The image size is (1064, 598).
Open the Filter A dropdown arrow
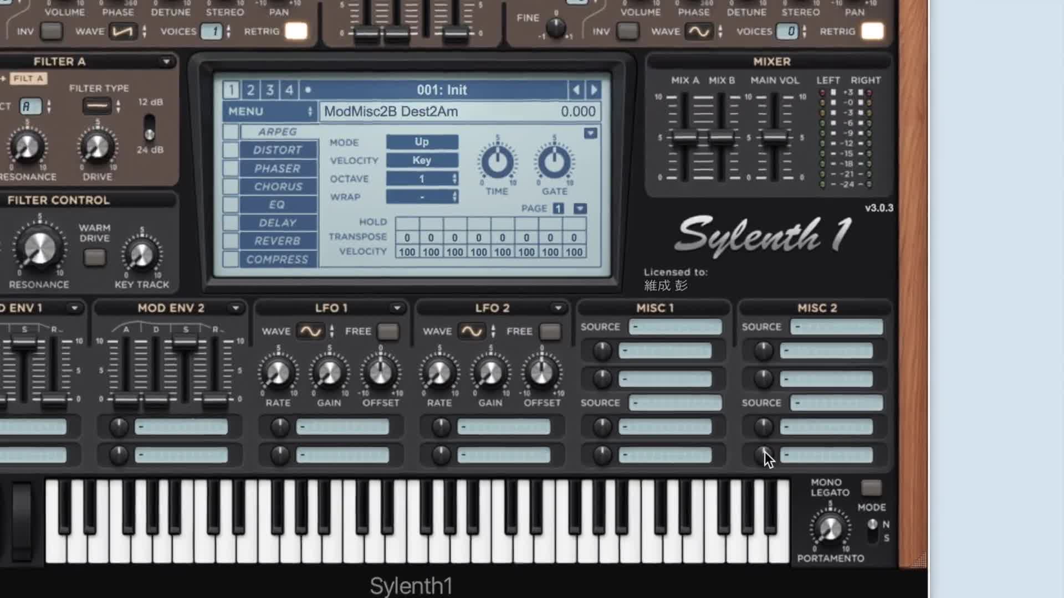(x=166, y=61)
